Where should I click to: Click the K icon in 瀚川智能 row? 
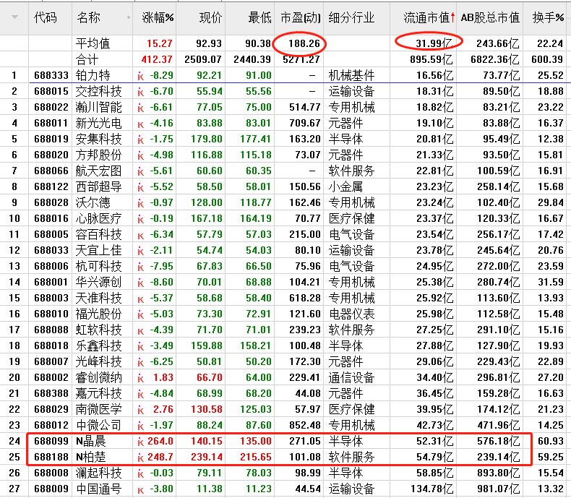140,108
